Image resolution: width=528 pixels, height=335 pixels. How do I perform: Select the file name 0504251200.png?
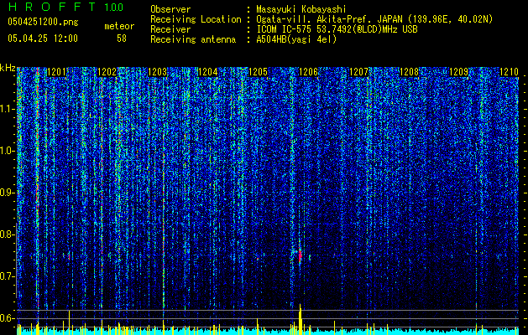point(43,23)
